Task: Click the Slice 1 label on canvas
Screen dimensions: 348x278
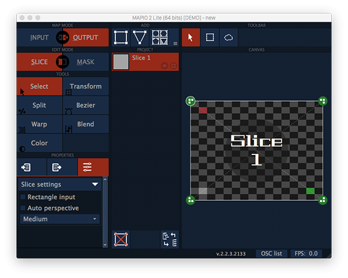Action: 256,150
